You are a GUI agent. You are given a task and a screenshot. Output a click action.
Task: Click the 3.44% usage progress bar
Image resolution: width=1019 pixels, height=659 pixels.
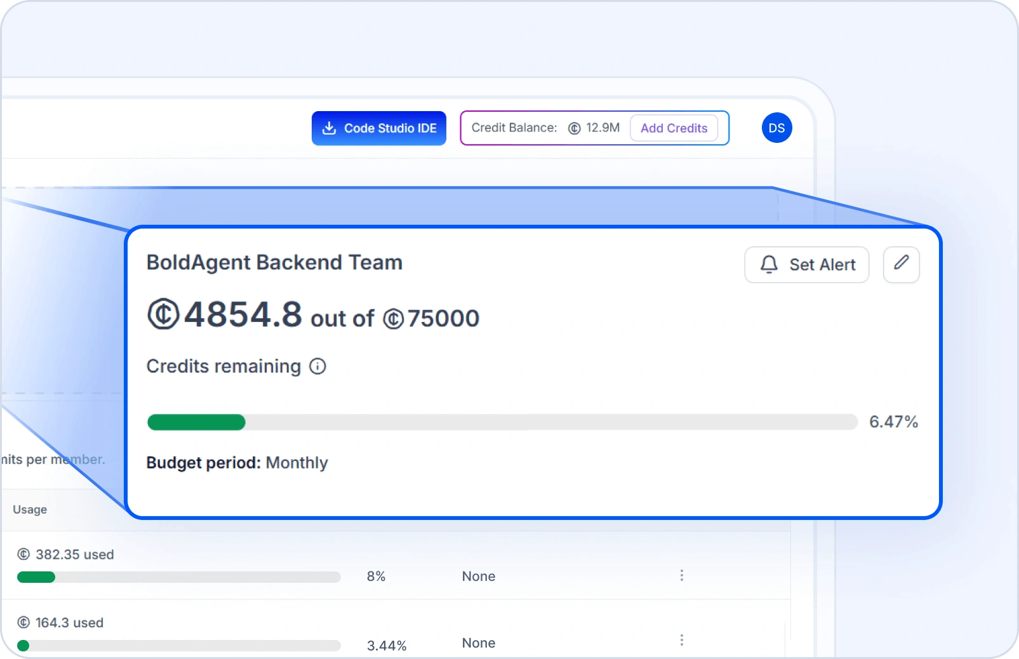tap(178, 646)
